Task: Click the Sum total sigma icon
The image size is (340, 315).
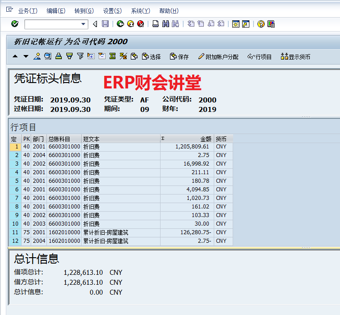Action: (x=112, y=56)
